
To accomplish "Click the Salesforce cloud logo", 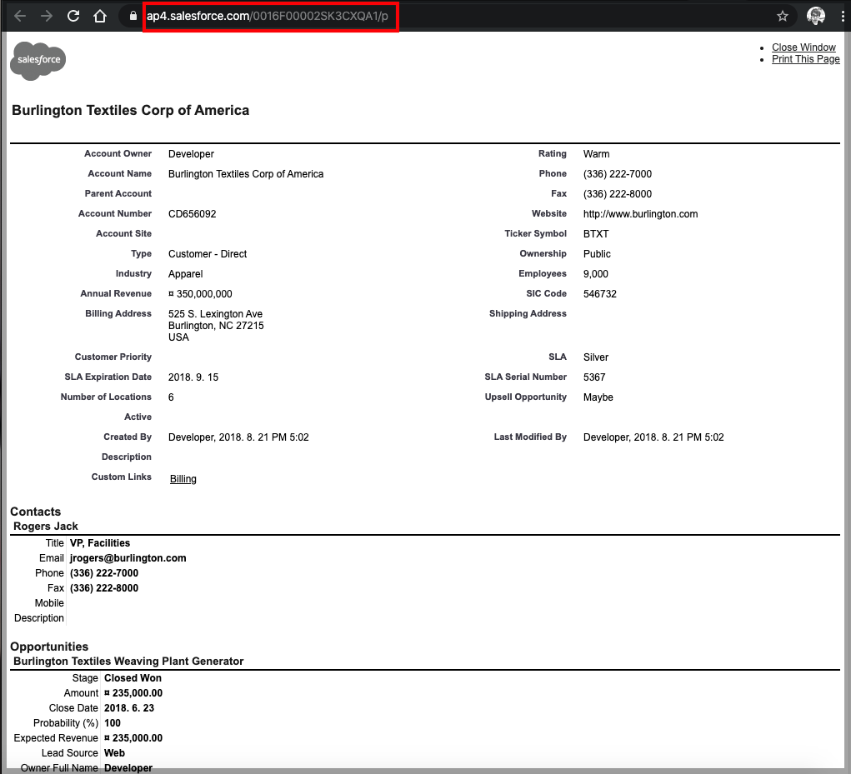I will click(x=38, y=60).
